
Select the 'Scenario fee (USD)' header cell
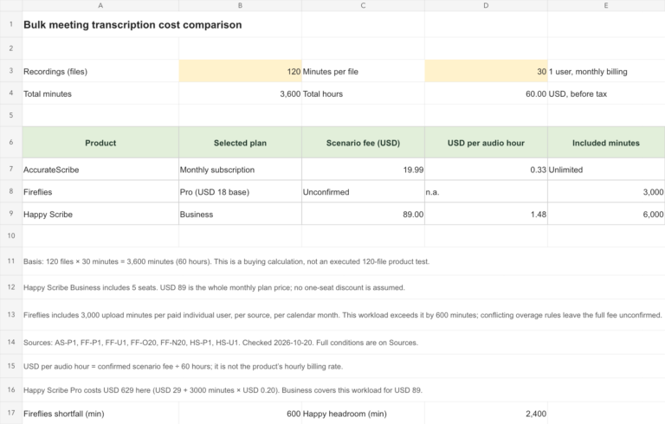363,143
